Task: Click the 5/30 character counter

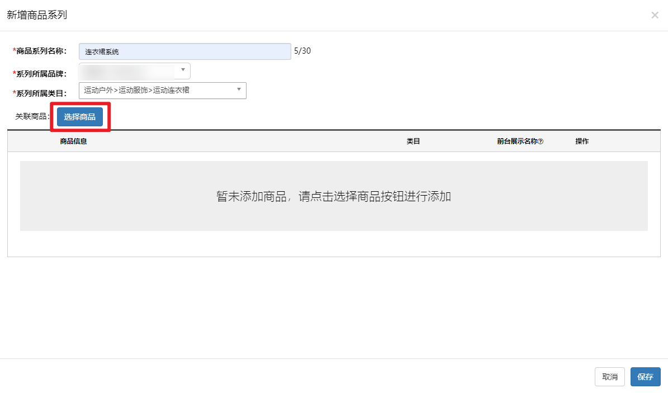Action: pyautogui.click(x=302, y=51)
